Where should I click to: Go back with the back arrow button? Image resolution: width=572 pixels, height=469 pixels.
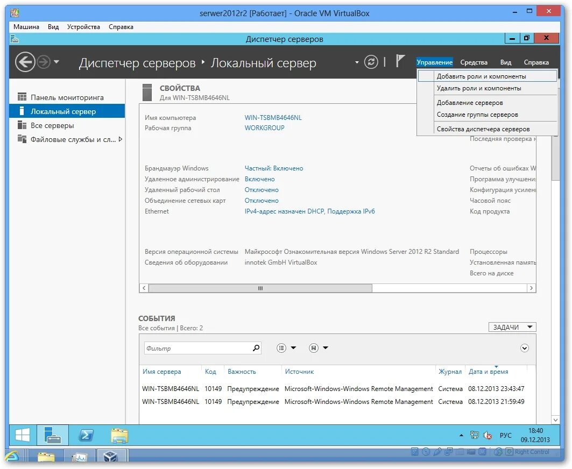[25, 62]
